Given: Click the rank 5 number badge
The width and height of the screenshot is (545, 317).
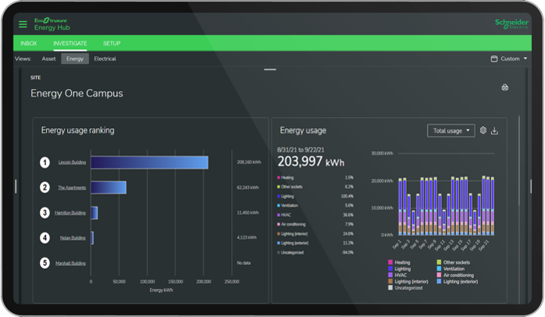Looking at the screenshot, I should tap(45, 263).
